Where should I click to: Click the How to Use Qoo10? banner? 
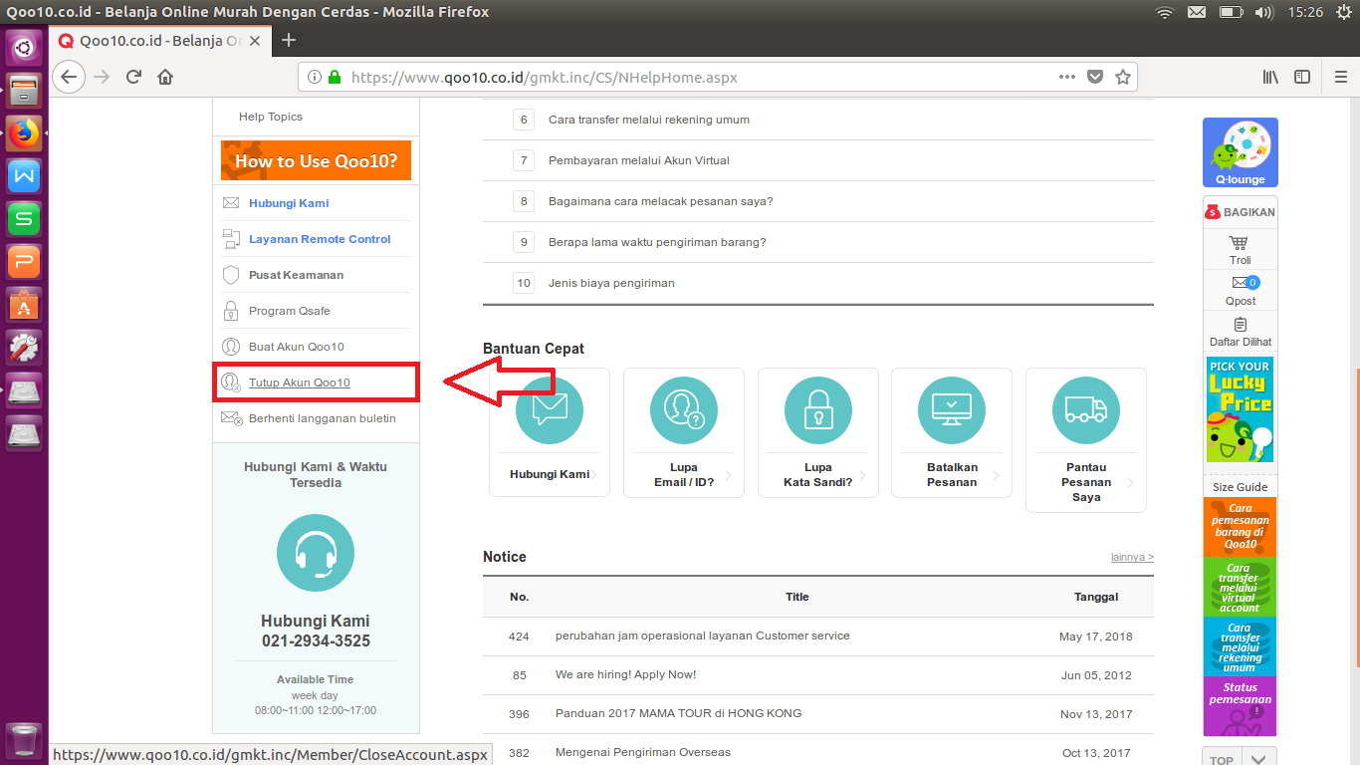tap(316, 160)
